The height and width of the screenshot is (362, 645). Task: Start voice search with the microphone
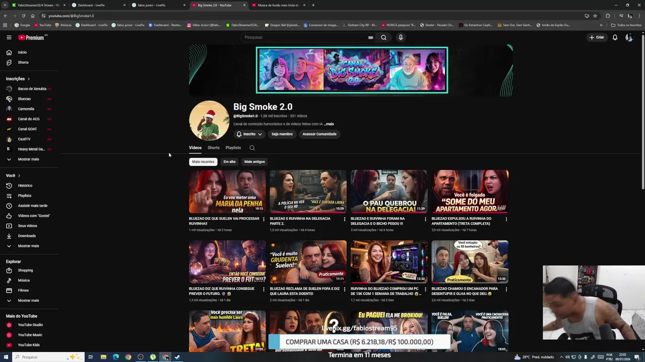[x=401, y=37]
